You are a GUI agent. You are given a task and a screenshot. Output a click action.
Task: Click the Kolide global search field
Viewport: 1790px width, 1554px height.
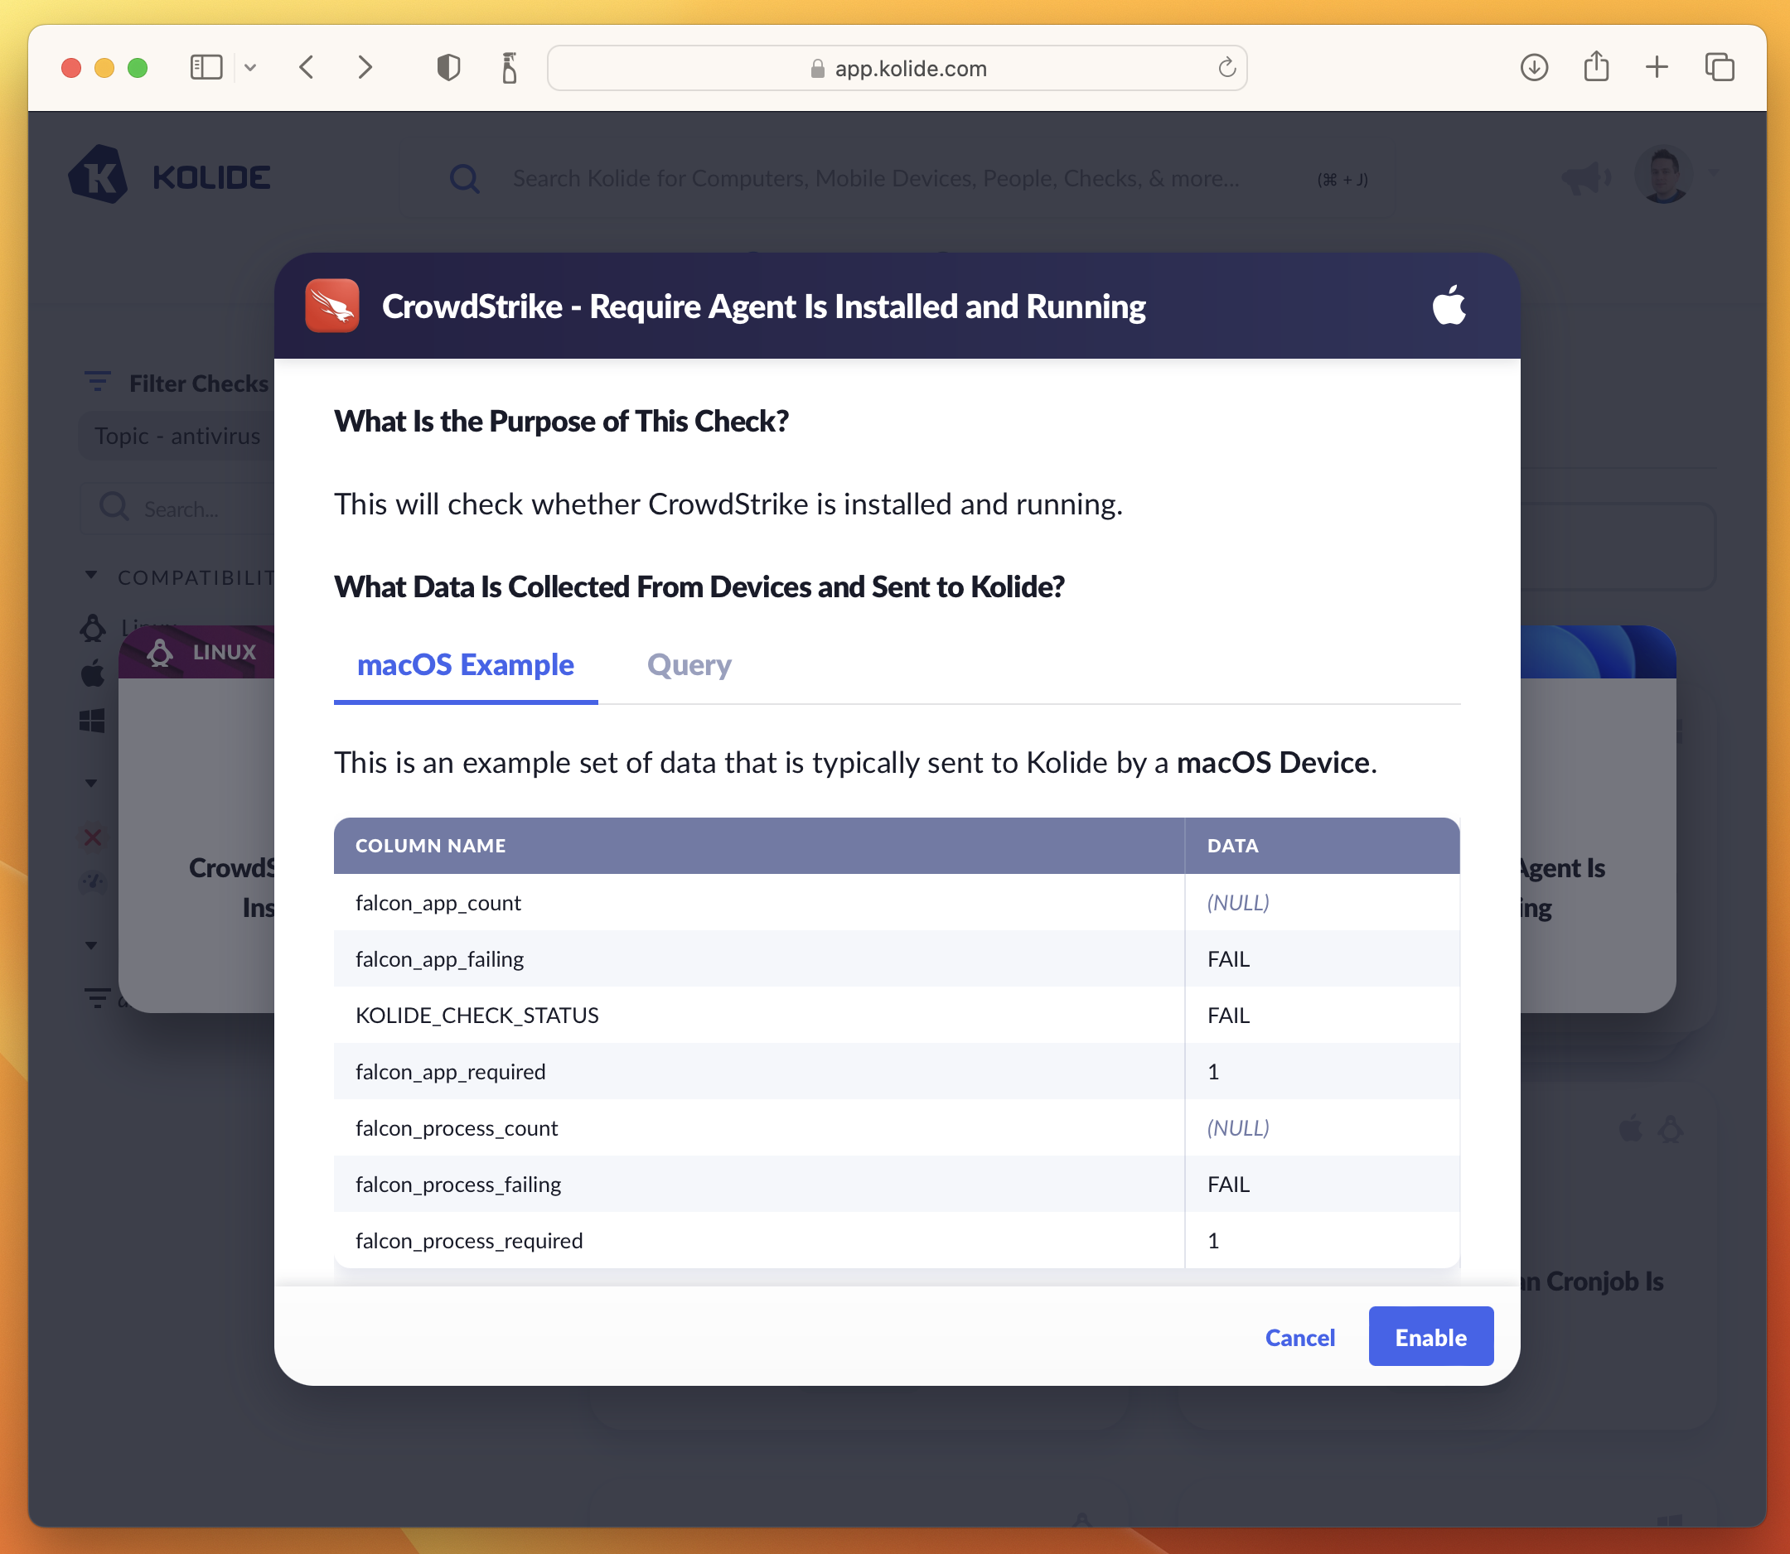pyautogui.click(x=874, y=179)
